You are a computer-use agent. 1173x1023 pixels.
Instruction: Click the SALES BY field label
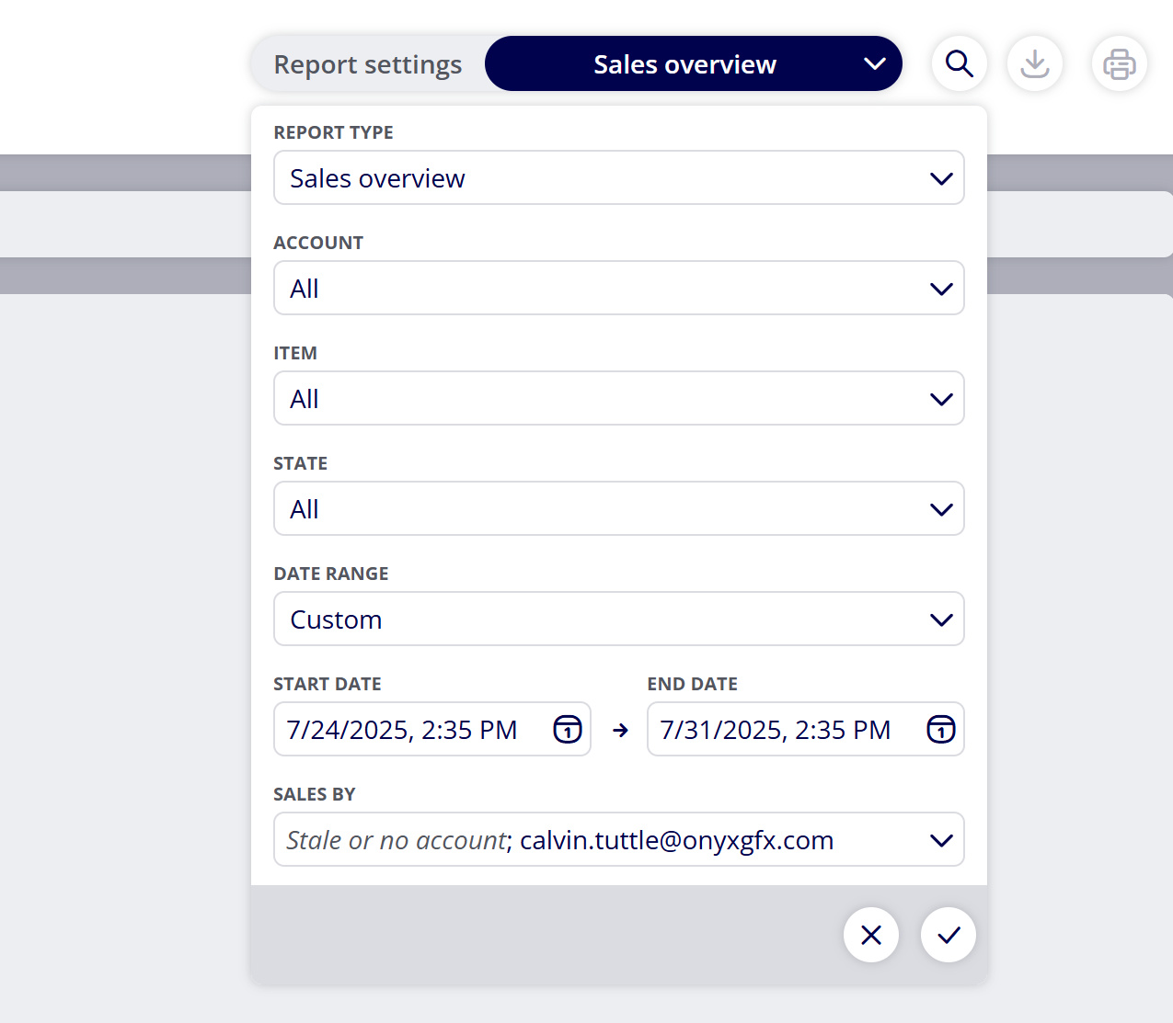(x=315, y=794)
